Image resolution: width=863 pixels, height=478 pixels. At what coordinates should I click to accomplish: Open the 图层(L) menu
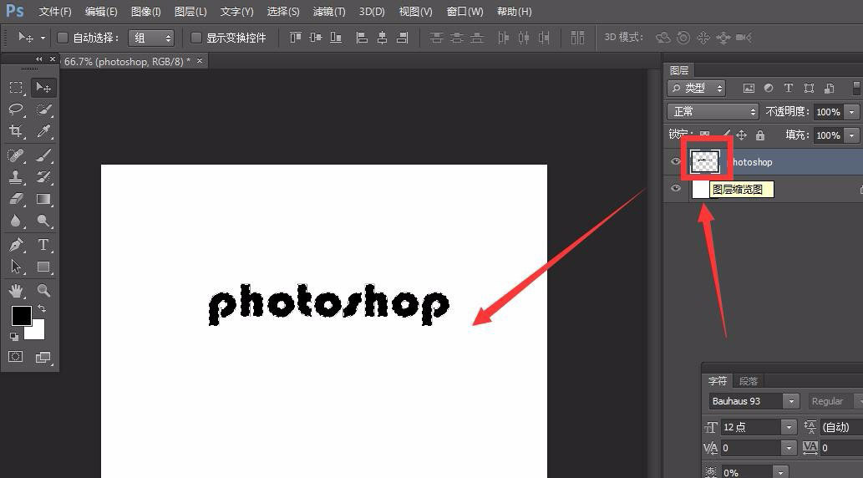tap(190, 11)
